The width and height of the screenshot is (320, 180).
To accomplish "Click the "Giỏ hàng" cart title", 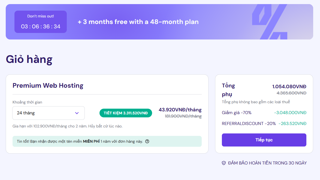I will tap(29, 60).
